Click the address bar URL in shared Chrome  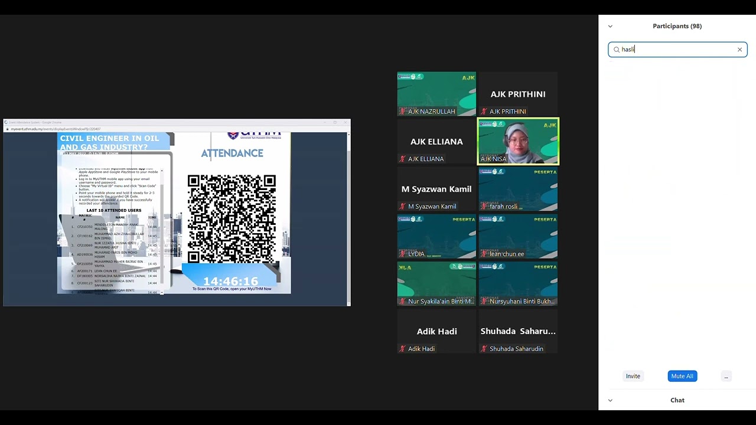click(x=56, y=129)
